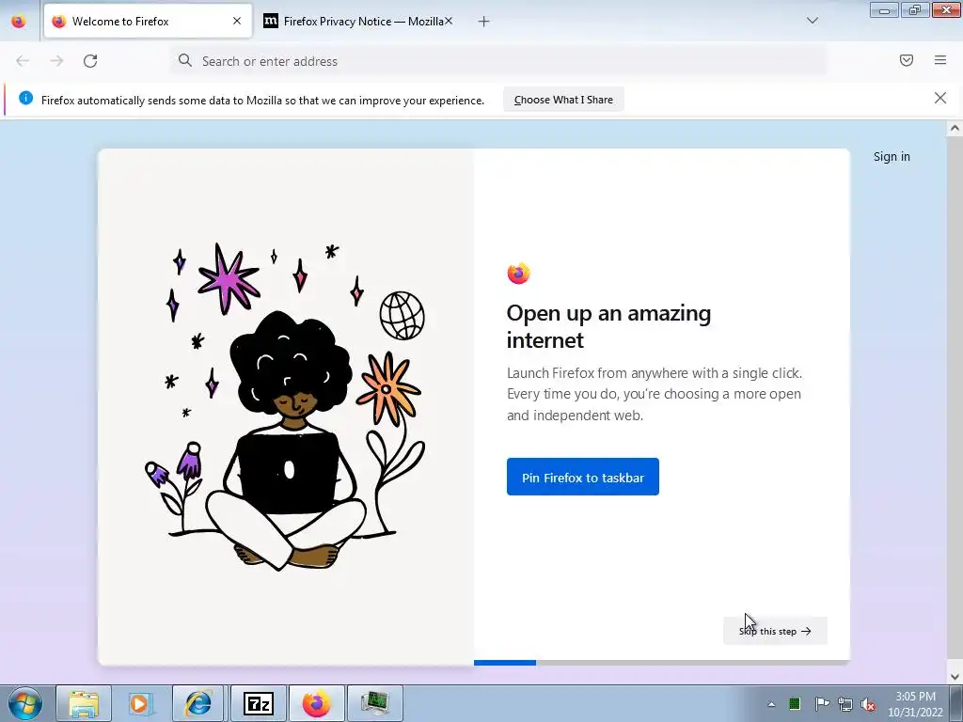Click the heading "Open up an amazing internet"
This screenshot has width=963, height=722.
pos(608,326)
